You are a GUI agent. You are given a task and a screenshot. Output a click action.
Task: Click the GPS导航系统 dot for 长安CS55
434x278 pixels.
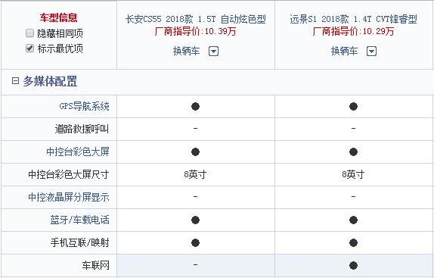[195, 107]
